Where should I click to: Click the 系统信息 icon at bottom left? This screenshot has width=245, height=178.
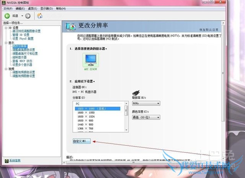[7, 161]
